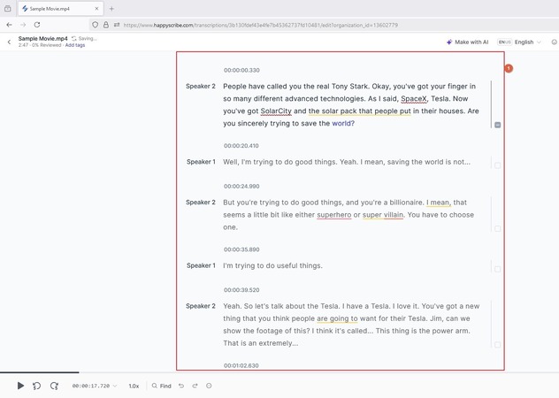The height and width of the screenshot is (398, 559).
Task: Check the box beside 'Well, I'm trying' paragraph
Action: tap(498, 165)
